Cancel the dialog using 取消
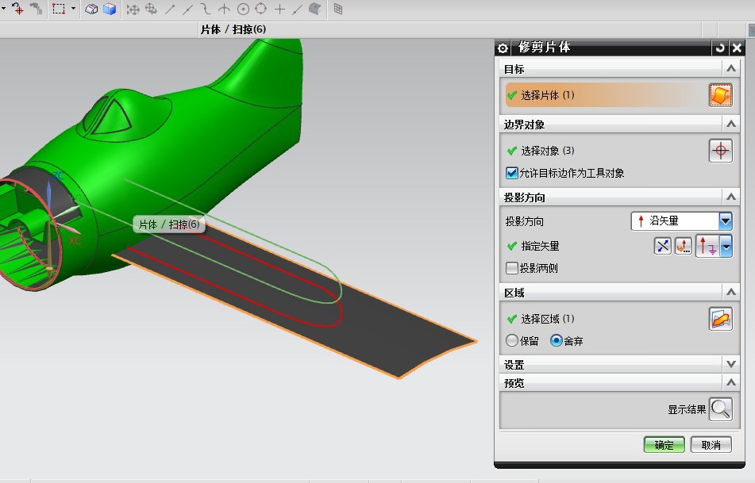 click(710, 445)
